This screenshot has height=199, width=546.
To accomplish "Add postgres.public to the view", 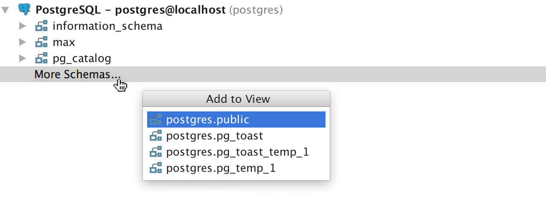I will click(236, 120).
